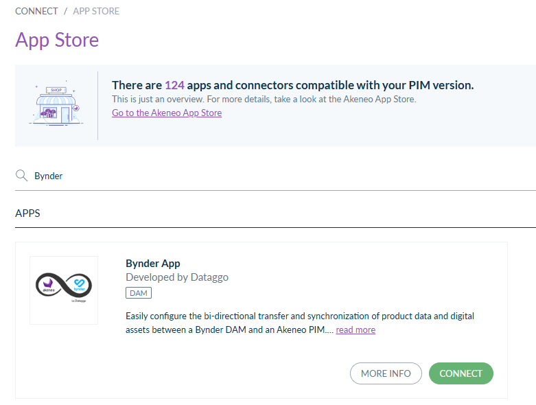Click the 'Bynder App' title
Viewport: 536px width, 405px height.
[x=153, y=264]
